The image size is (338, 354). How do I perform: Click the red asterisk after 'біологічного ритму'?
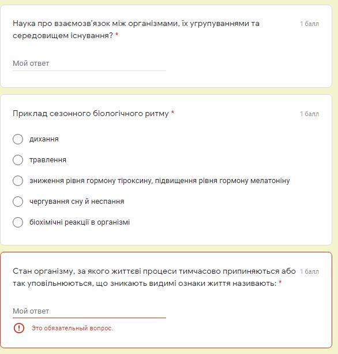[x=172, y=113]
